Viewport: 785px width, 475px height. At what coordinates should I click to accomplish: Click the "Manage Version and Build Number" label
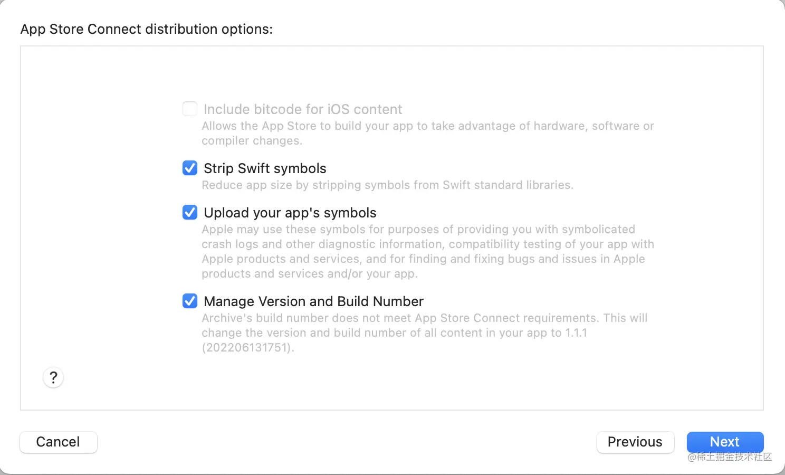313,301
